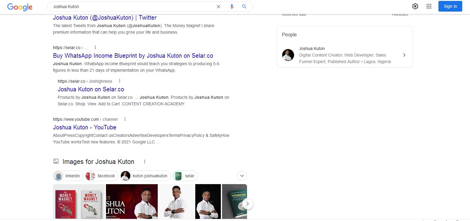Open the black-background portrait thumbnail

[208, 202]
